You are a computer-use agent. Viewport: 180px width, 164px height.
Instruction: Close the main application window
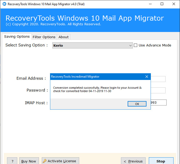pyautogui.click(x=174, y=4)
